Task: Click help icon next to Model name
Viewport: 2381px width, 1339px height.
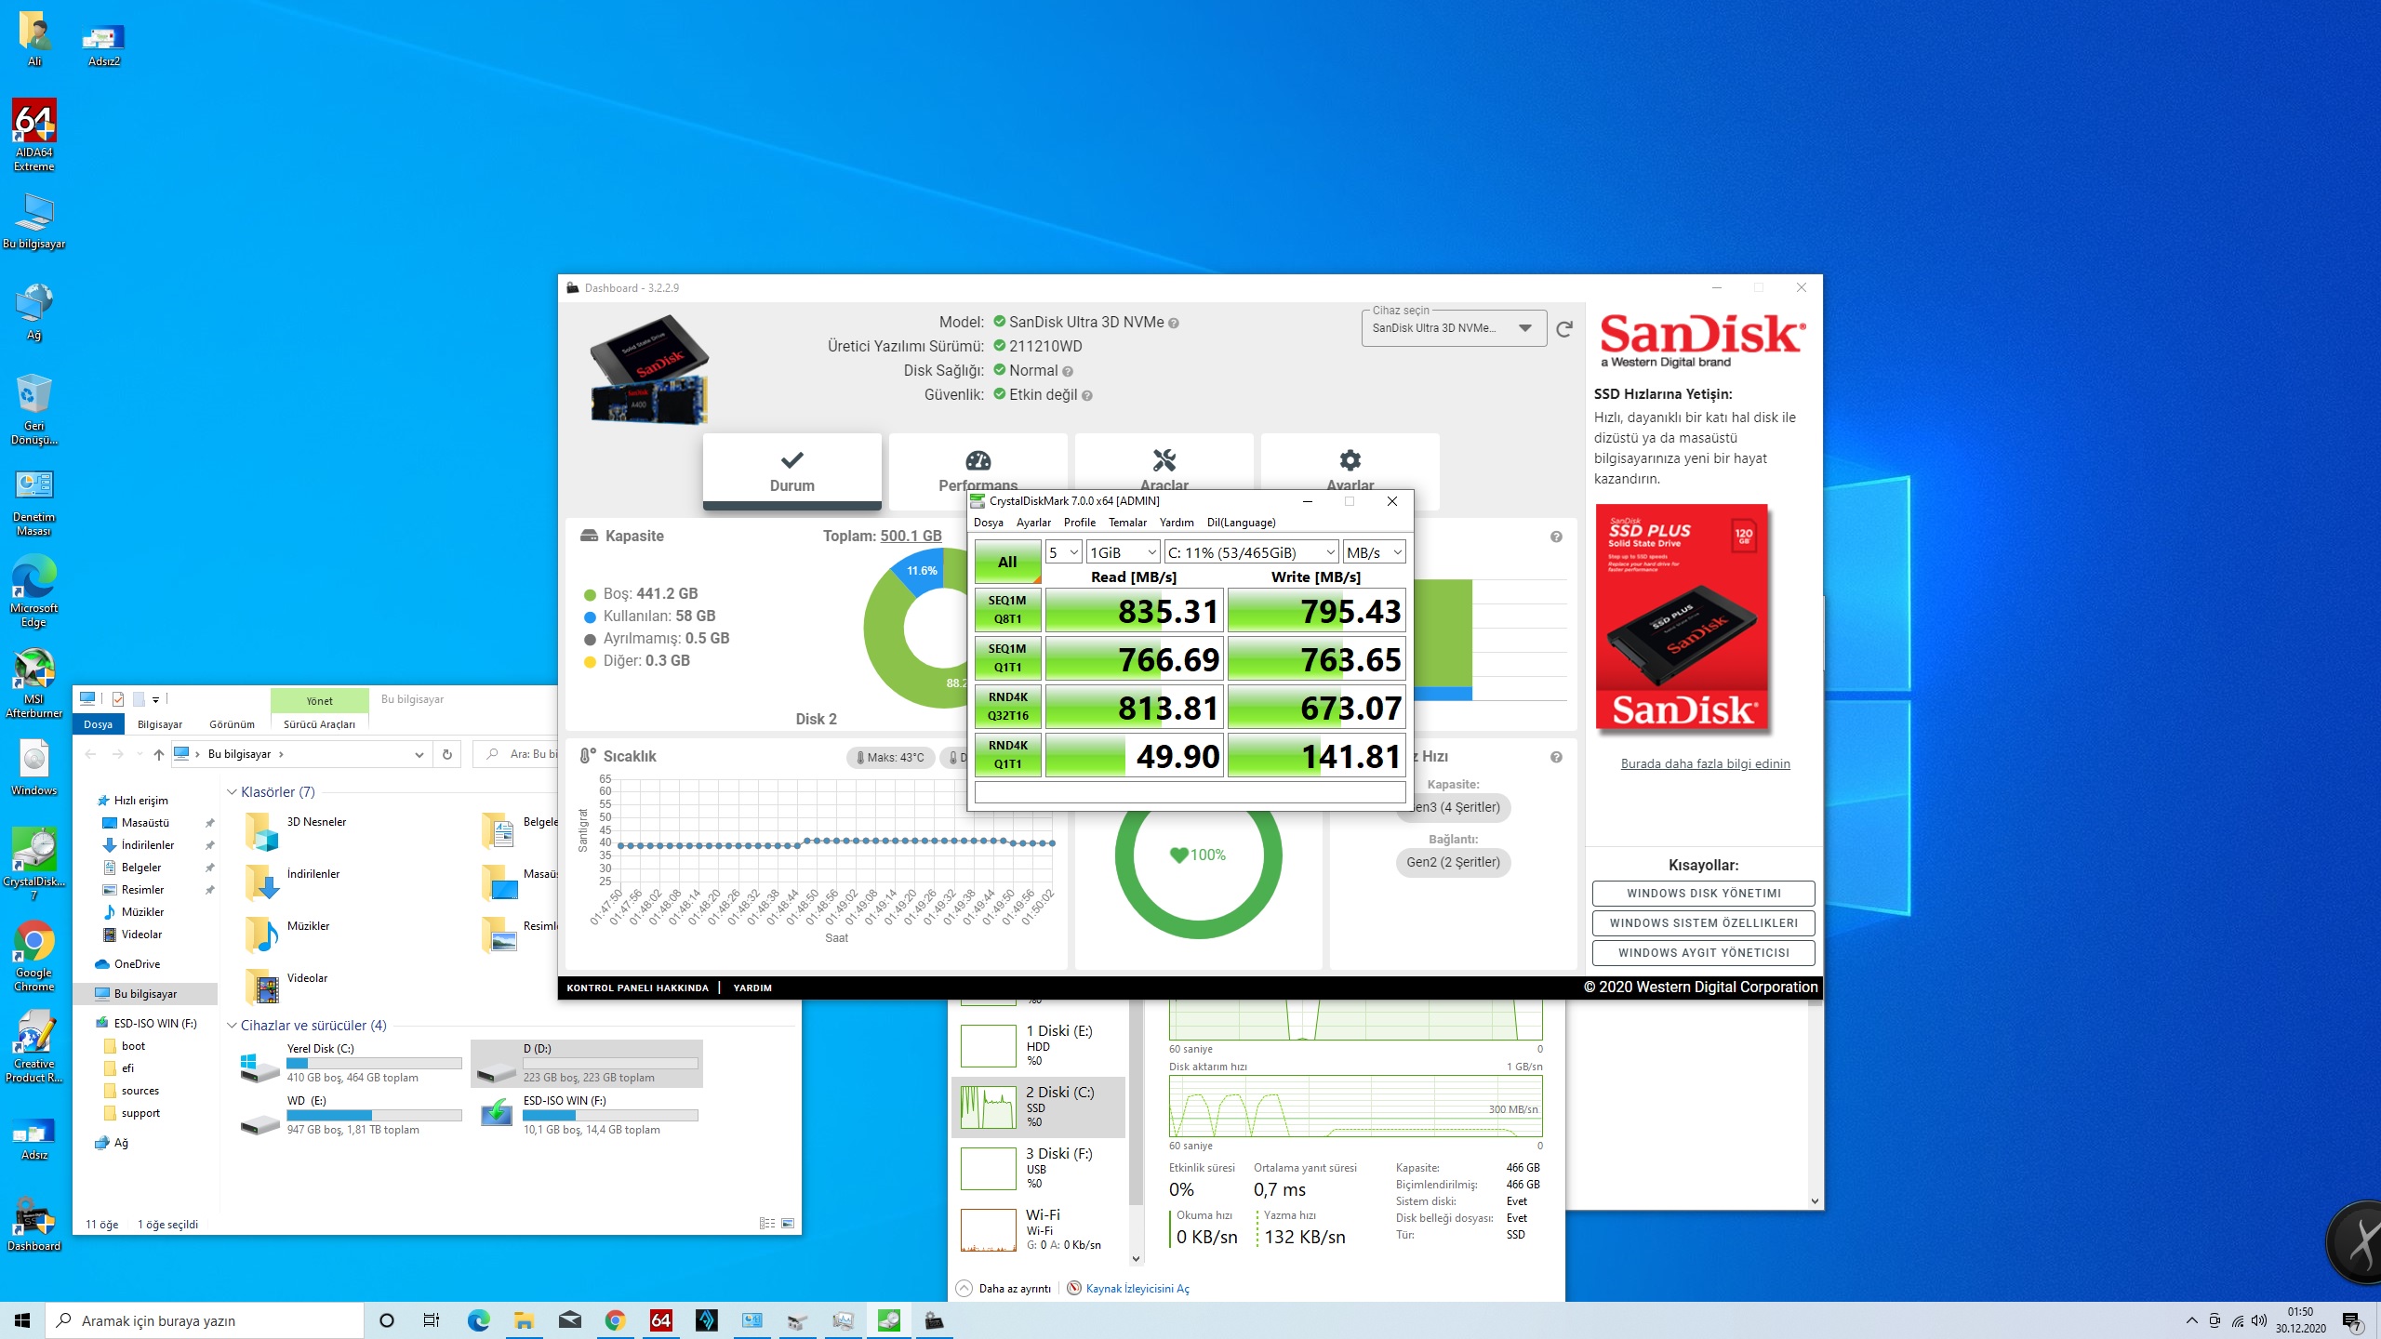Action: click(1174, 324)
